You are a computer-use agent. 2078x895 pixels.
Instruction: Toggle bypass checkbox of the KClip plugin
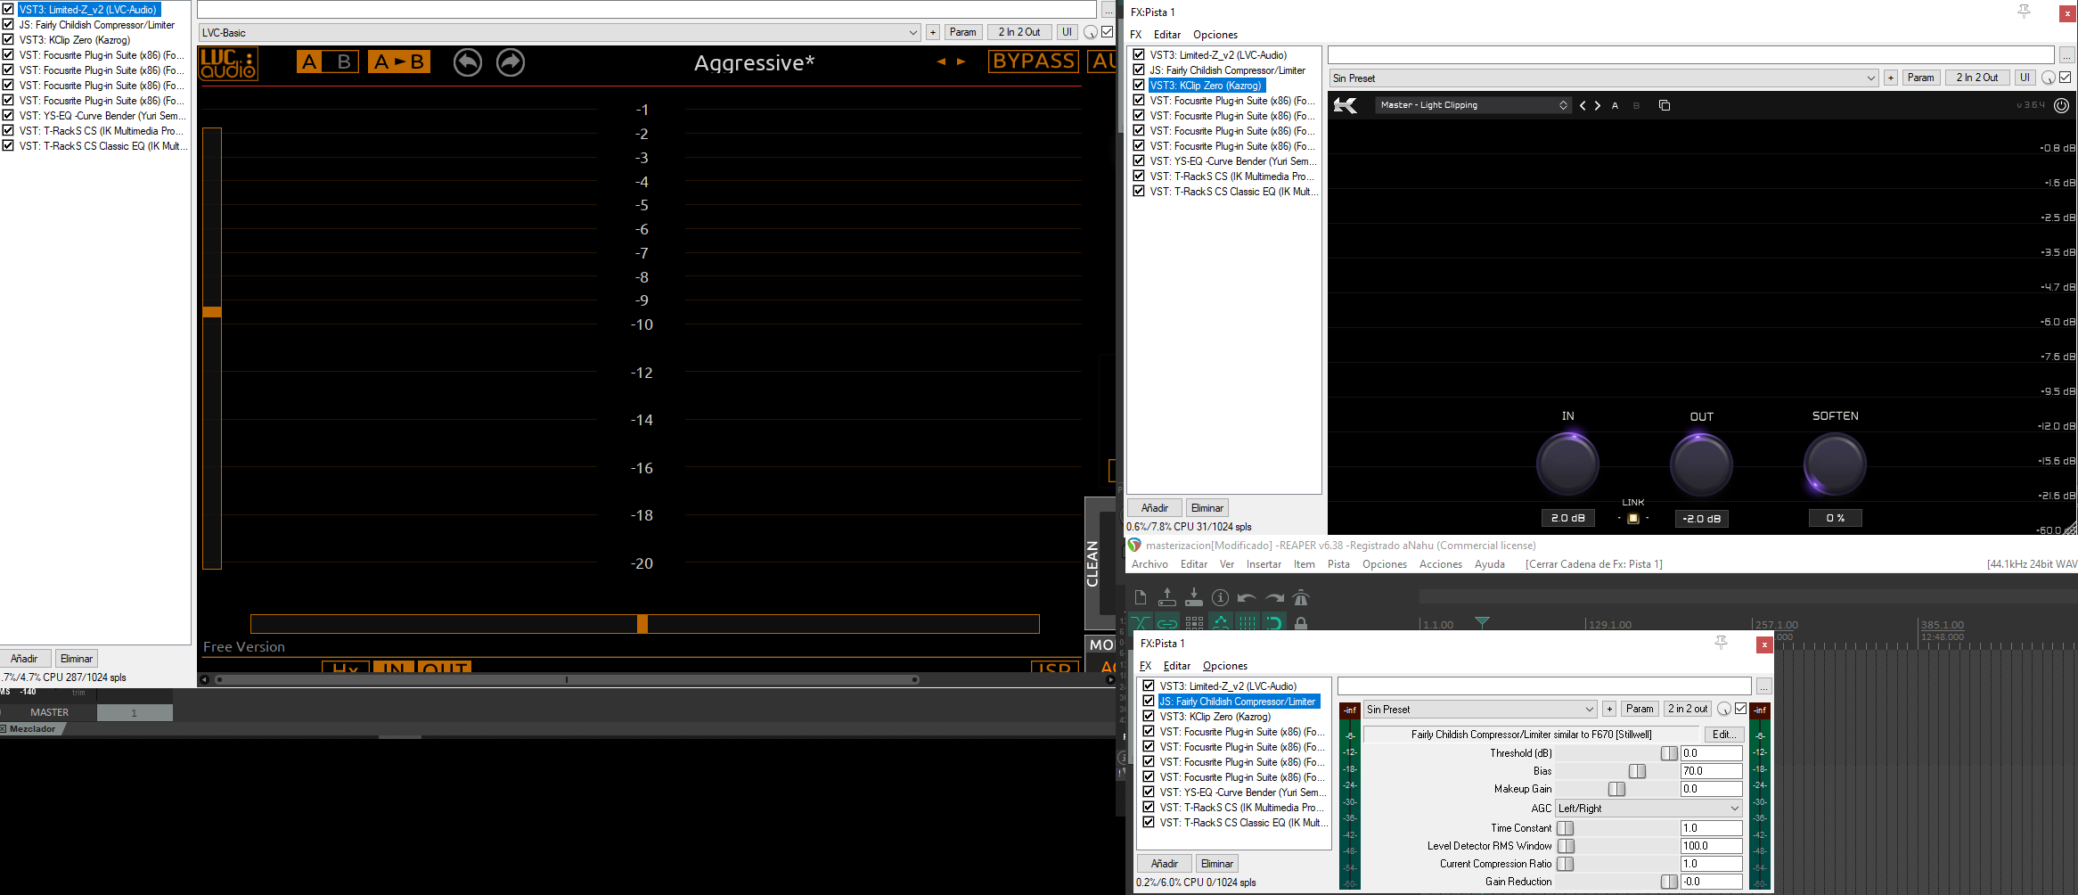point(2065,78)
